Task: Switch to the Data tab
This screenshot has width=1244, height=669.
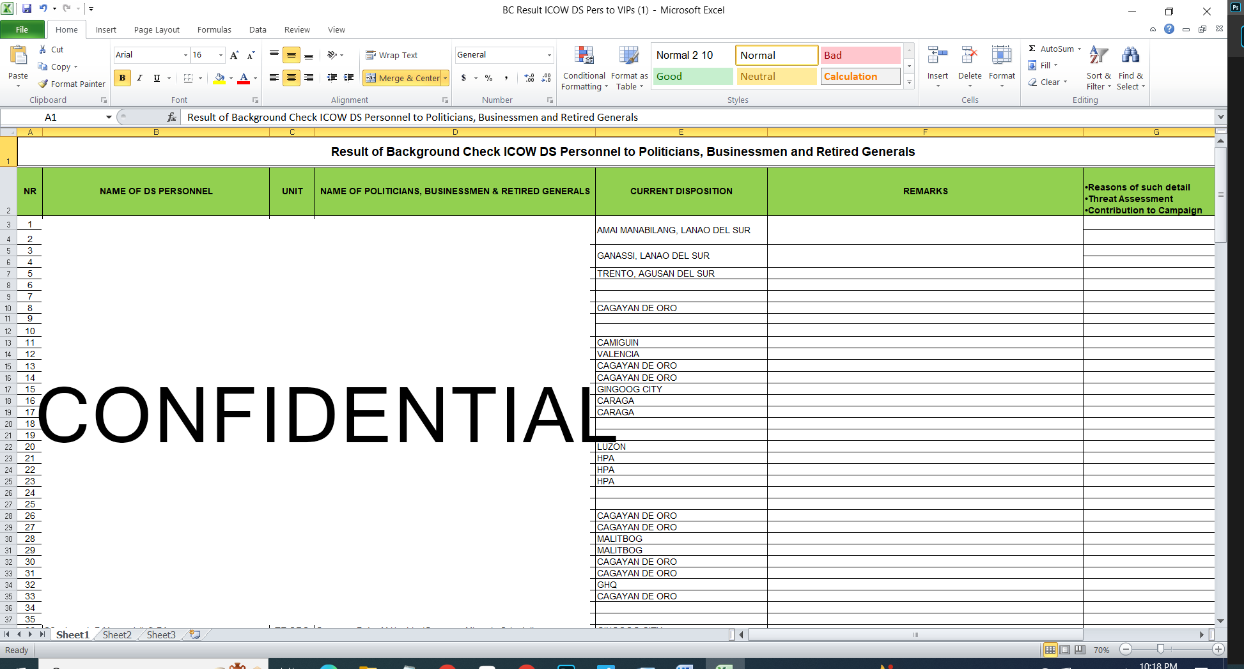Action: pos(258,29)
